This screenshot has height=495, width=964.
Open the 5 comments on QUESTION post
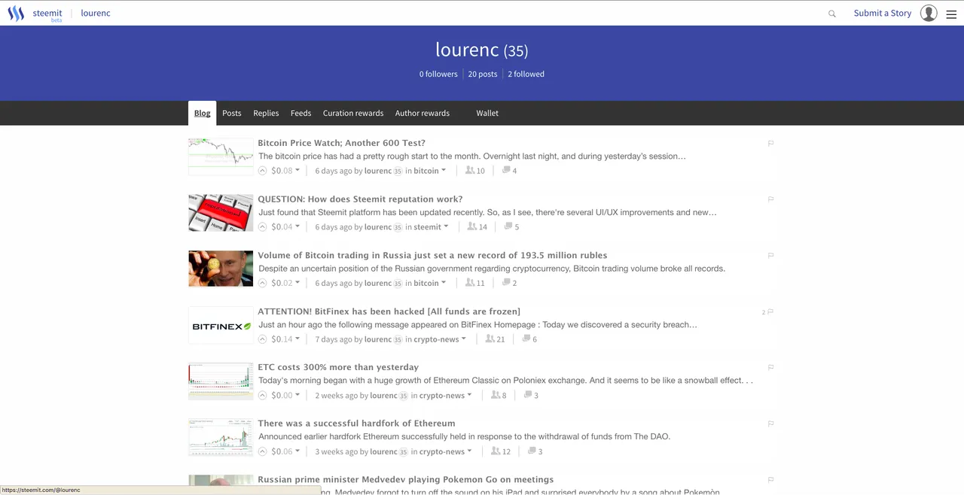(x=512, y=226)
